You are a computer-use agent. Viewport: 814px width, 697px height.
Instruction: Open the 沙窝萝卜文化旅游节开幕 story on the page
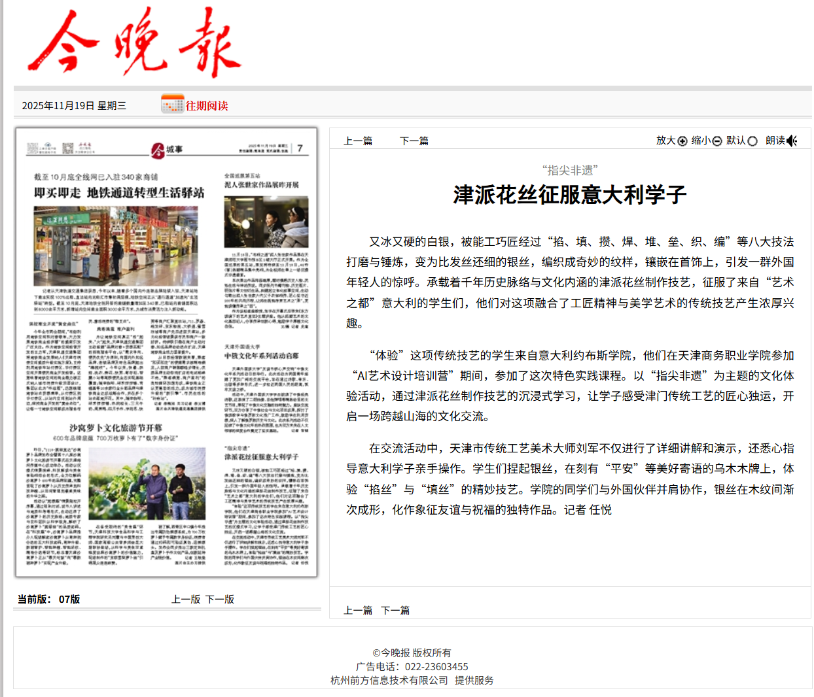click(x=116, y=428)
